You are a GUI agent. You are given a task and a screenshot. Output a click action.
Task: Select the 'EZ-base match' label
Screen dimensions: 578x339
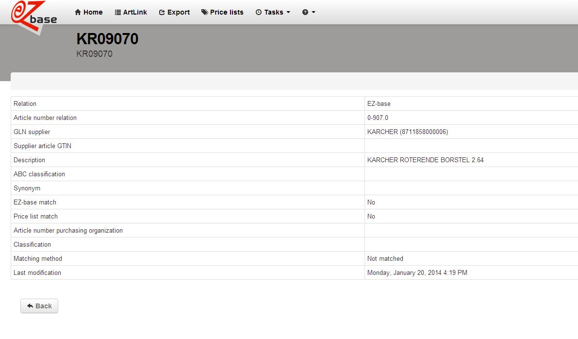click(x=34, y=202)
